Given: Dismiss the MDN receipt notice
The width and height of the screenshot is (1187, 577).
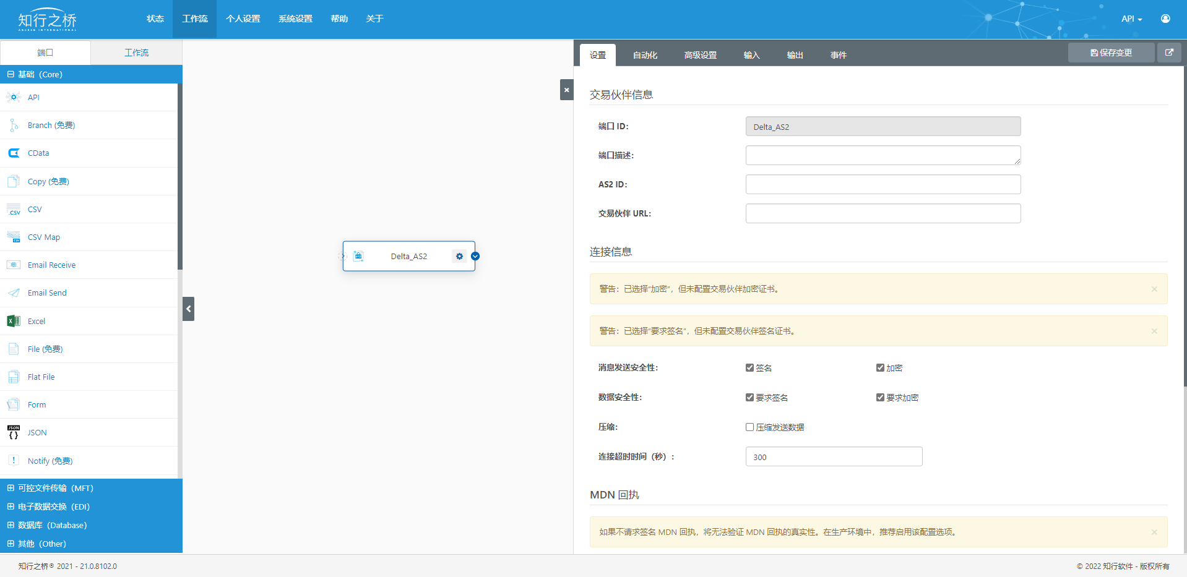Looking at the screenshot, I should point(1154,532).
